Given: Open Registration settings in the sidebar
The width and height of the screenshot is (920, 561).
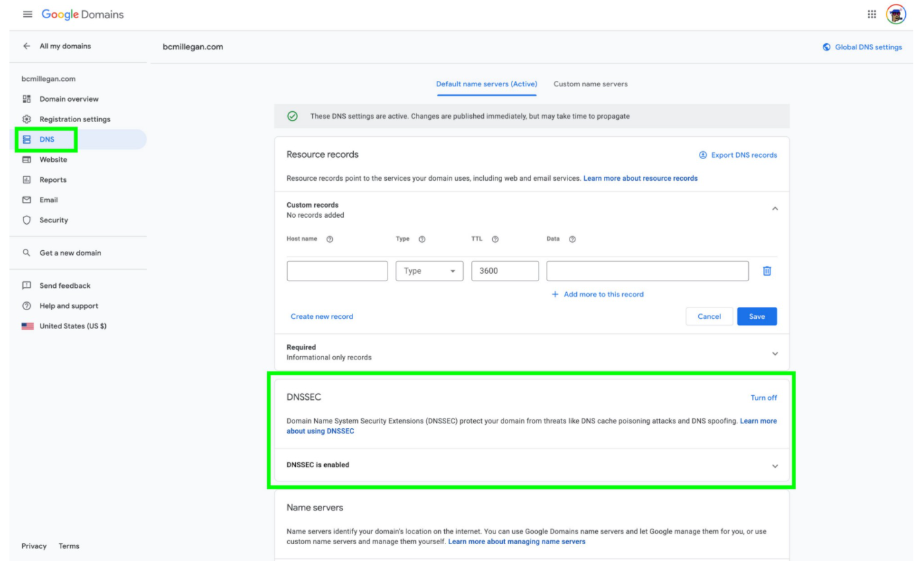Looking at the screenshot, I should click(x=75, y=119).
